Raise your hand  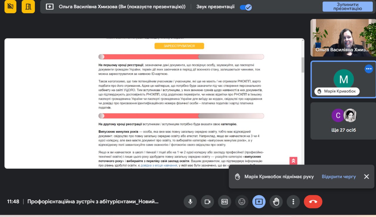[x=276, y=202]
